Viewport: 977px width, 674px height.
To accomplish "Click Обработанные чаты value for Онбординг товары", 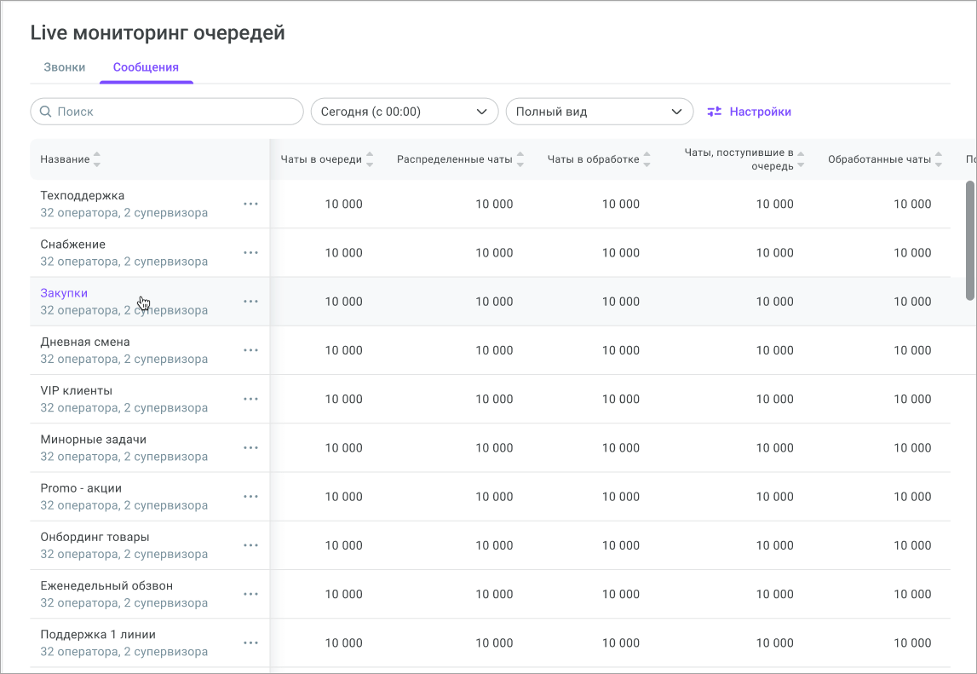I will click(x=912, y=545).
